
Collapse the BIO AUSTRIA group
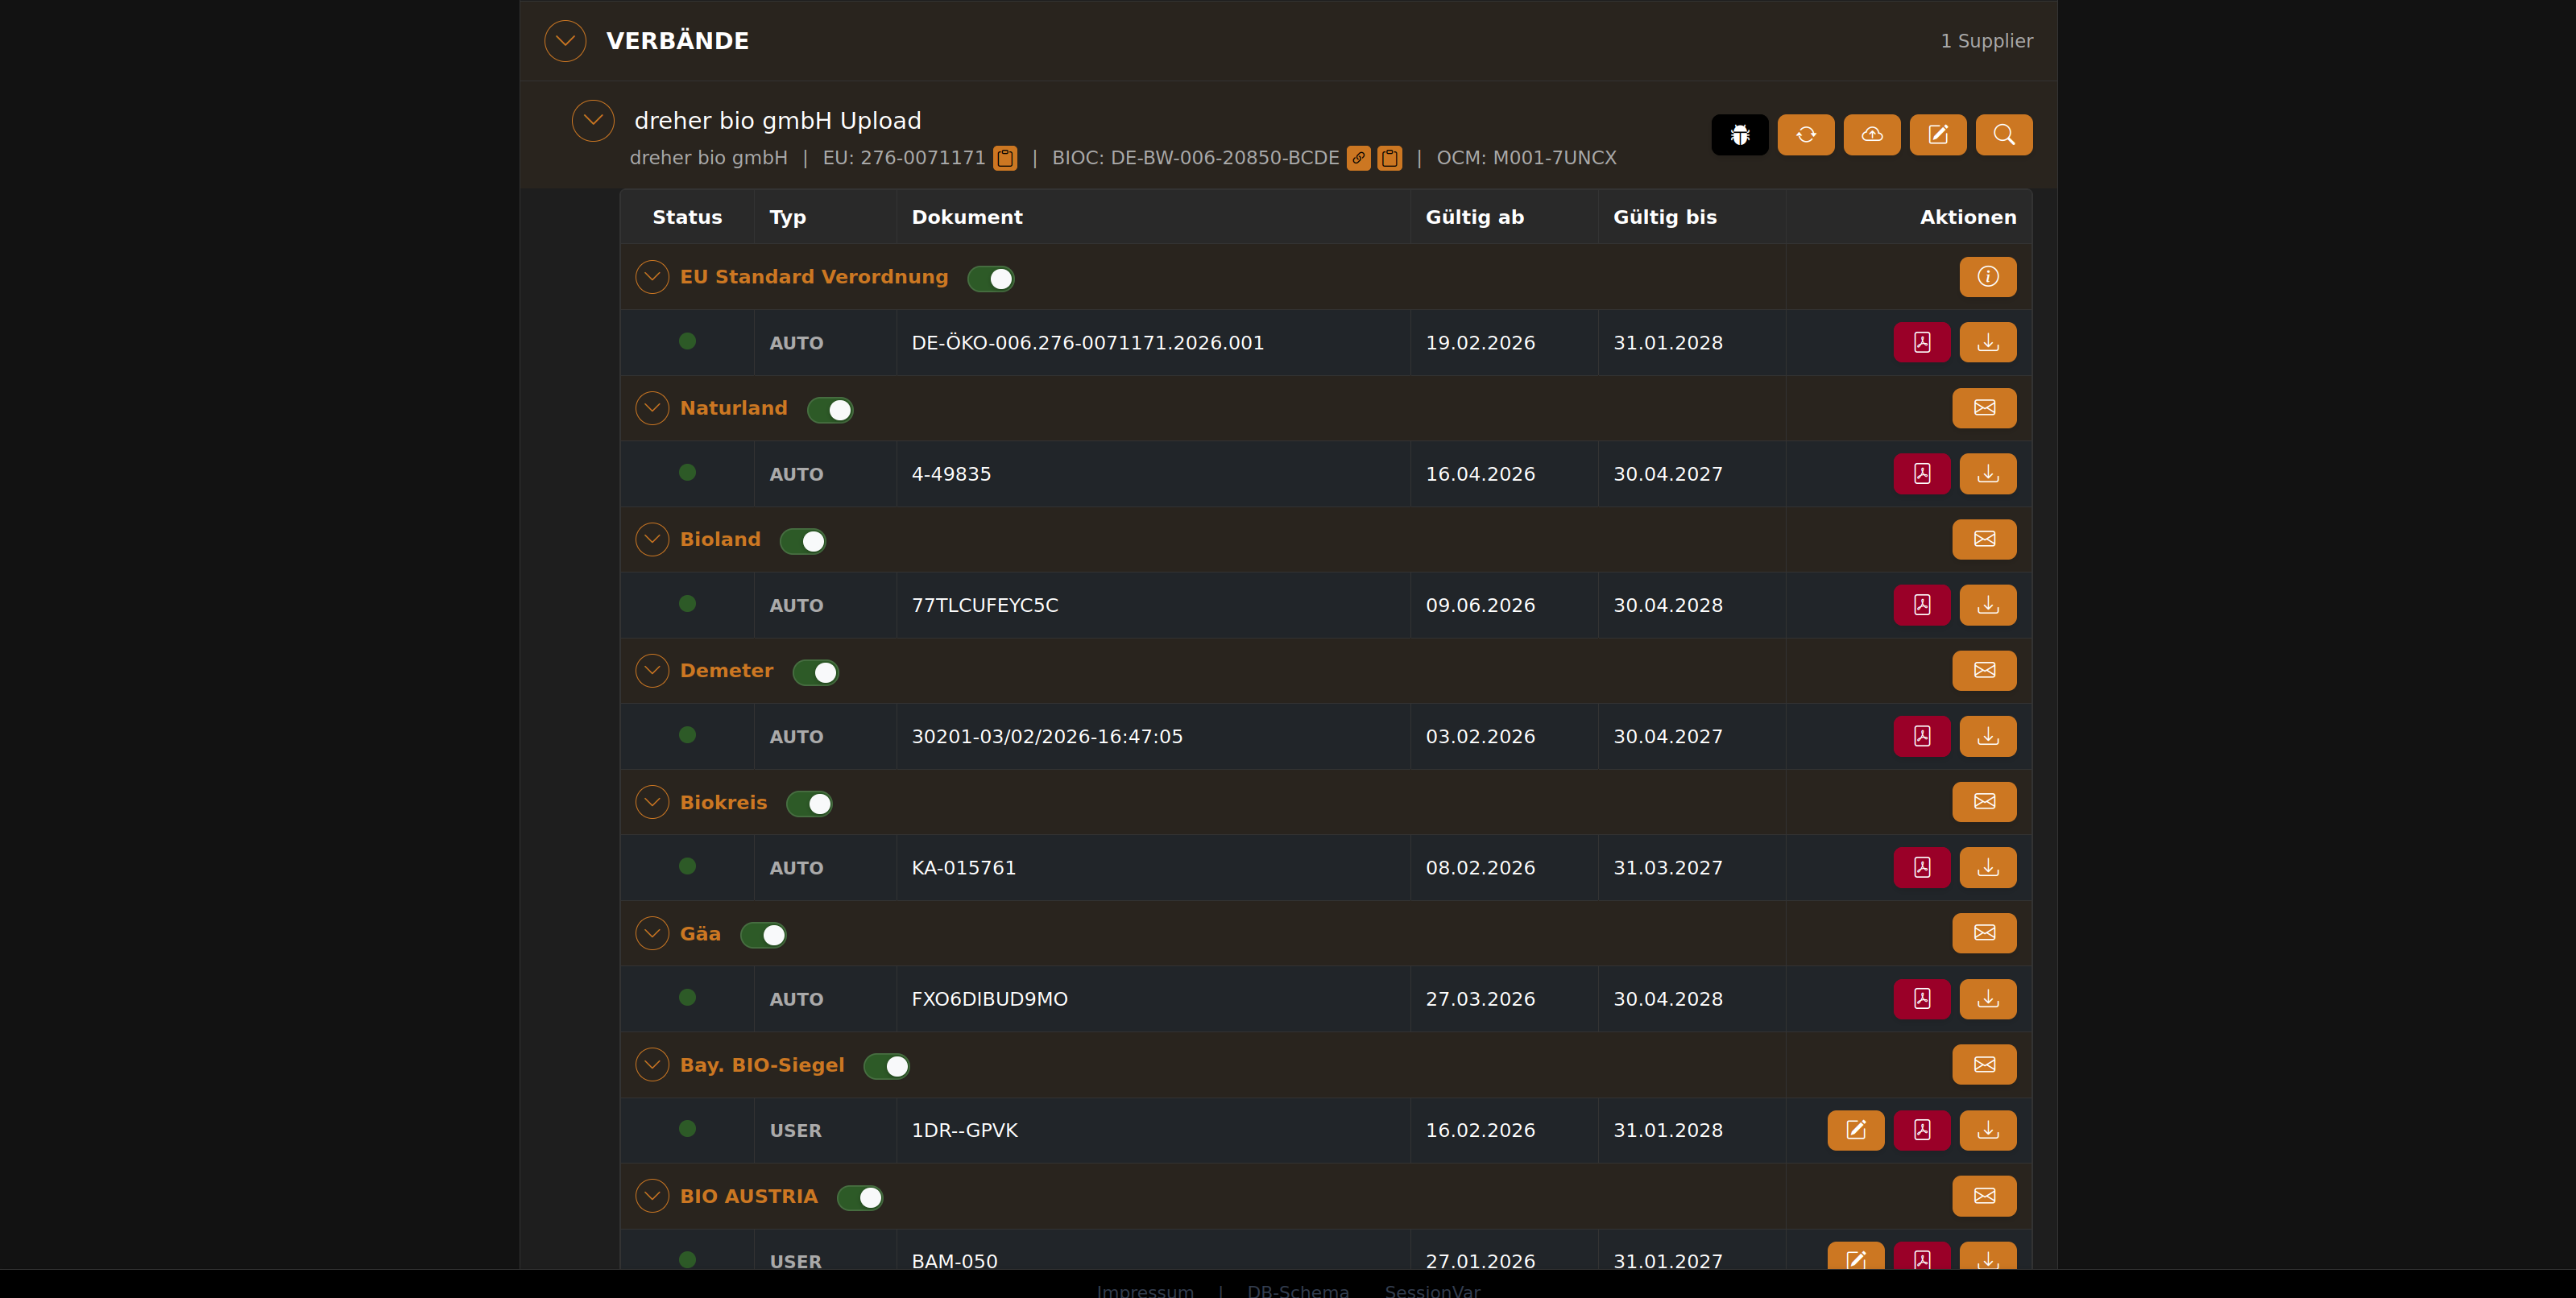652,1196
